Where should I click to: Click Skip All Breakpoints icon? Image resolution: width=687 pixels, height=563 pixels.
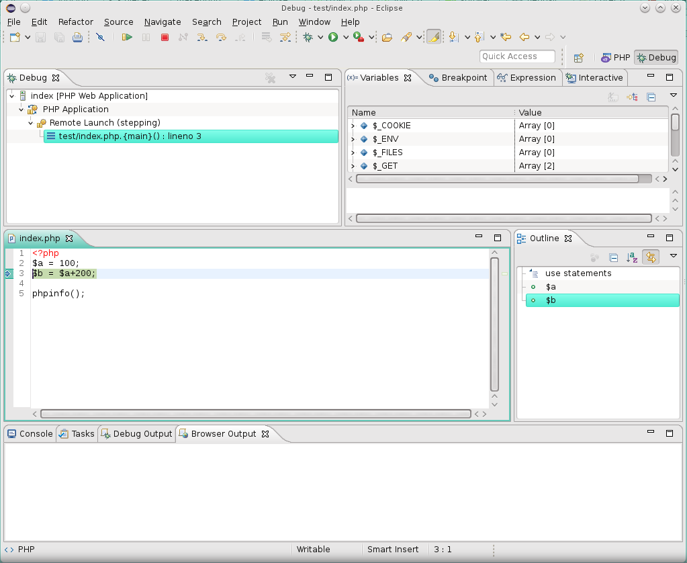[x=100, y=38]
